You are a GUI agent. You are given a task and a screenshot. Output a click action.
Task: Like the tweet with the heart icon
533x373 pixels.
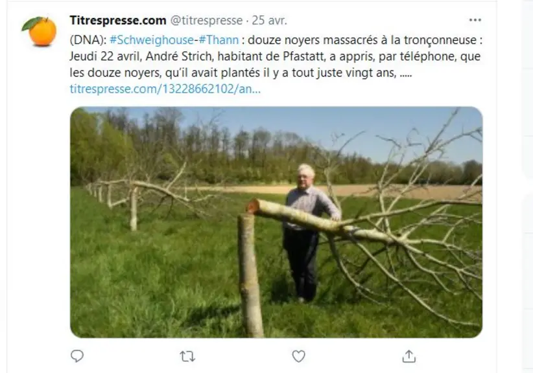[x=298, y=356]
